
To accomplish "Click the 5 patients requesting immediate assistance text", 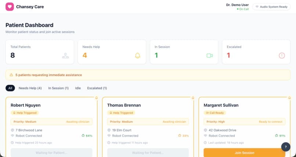I will click(49, 75).
